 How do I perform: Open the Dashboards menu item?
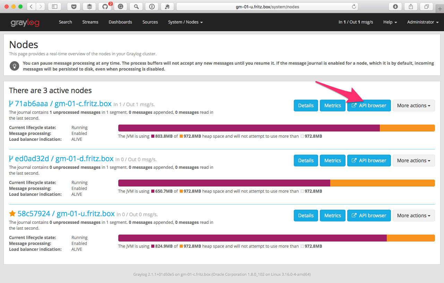(120, 22)
